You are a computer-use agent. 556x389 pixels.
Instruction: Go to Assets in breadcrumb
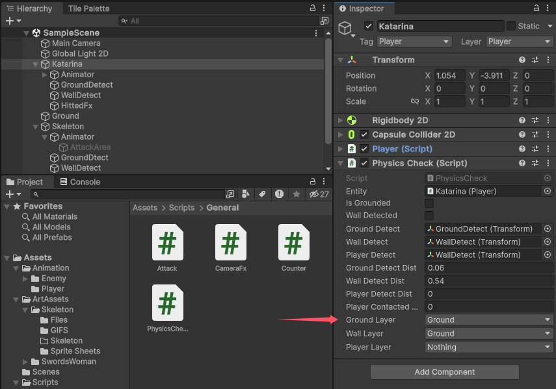[x=144, y=208]
